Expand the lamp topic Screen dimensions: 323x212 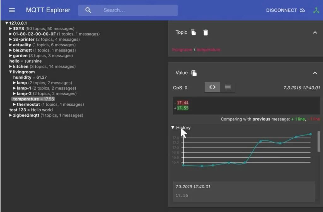pos(14,83)
